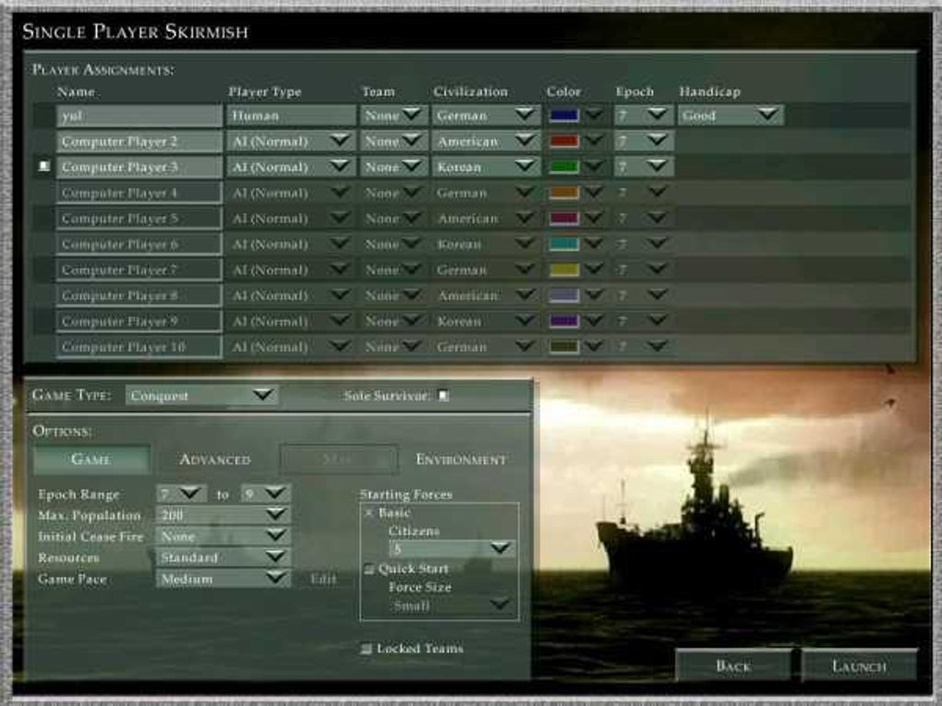Open the Resources dropdown set to Standard
The image size is (942, 706).
pos(223,557)
